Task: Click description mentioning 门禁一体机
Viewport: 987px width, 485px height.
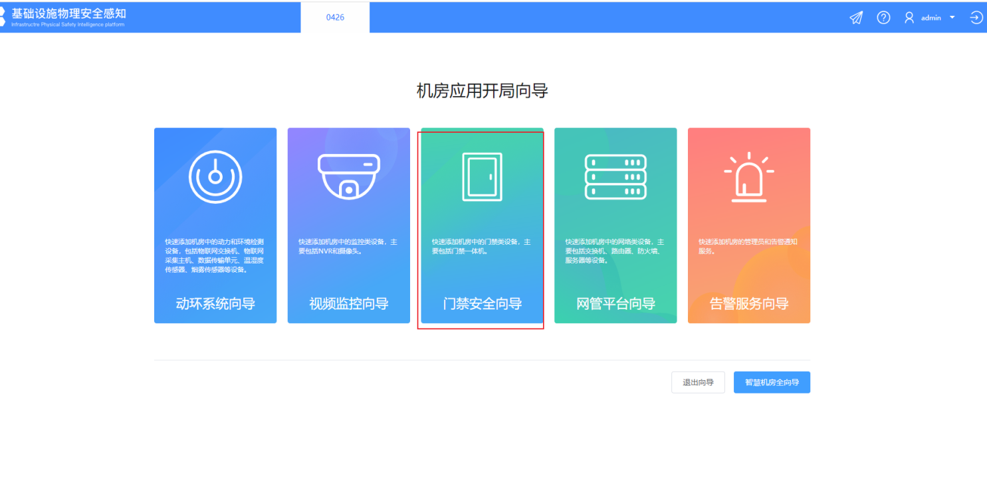Action: click(482, 247)
